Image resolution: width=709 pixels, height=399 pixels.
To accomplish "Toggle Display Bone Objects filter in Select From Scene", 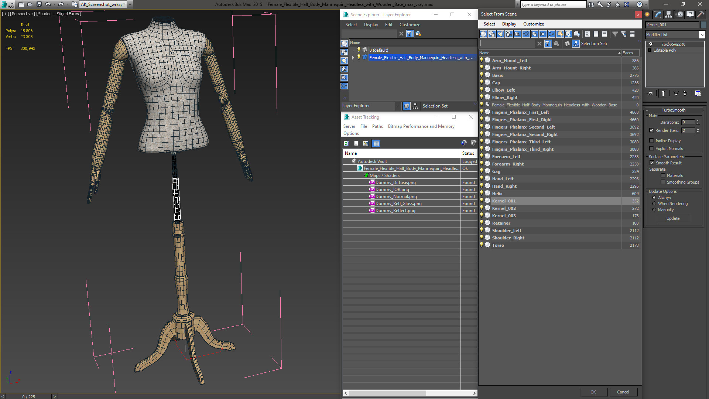I will click(551, 34).
